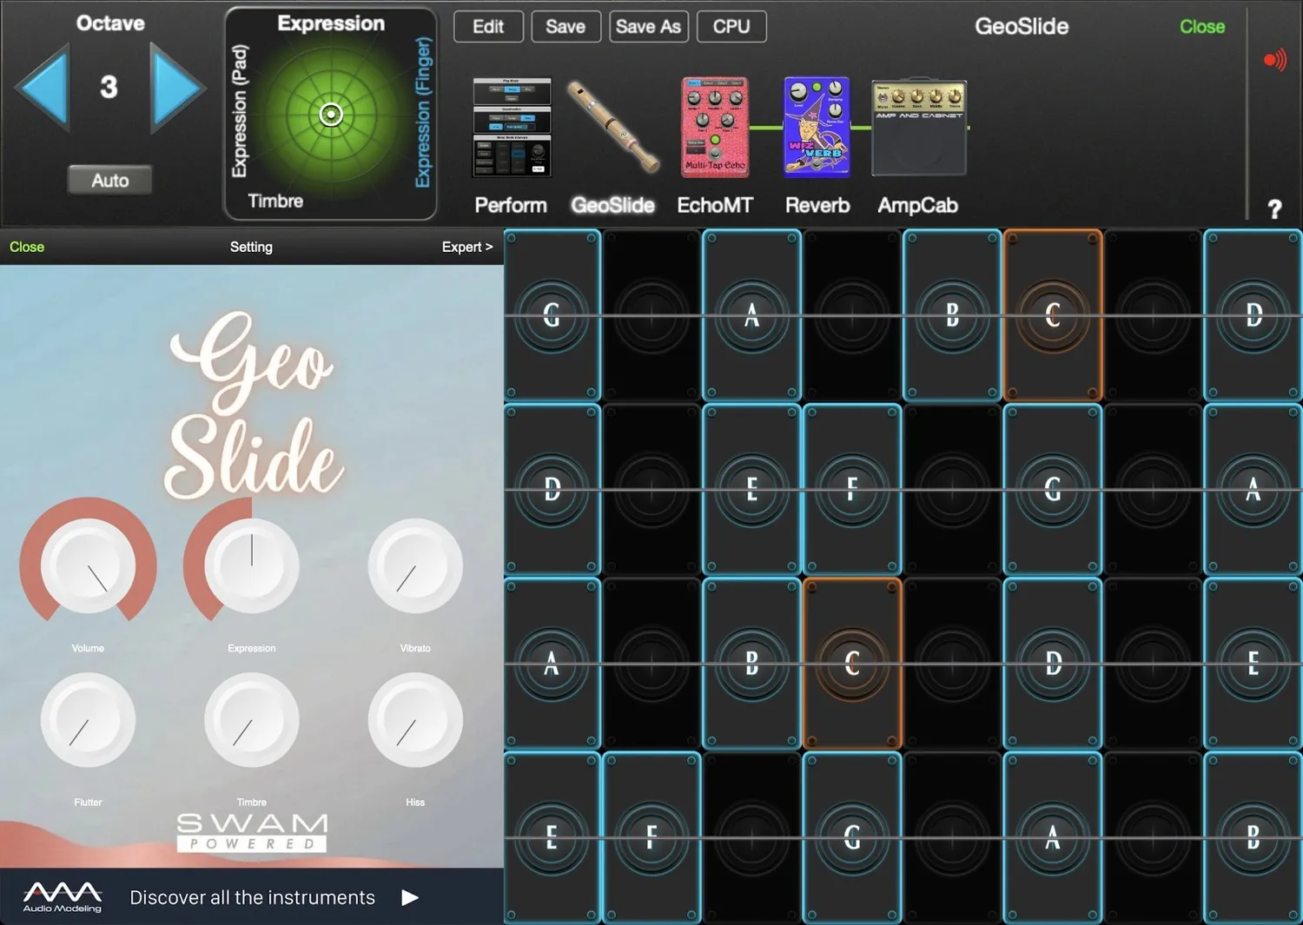This screenshot has height=925, width=1303.
Task: Click the Expression (Finger) axis label
Action: 423,112
